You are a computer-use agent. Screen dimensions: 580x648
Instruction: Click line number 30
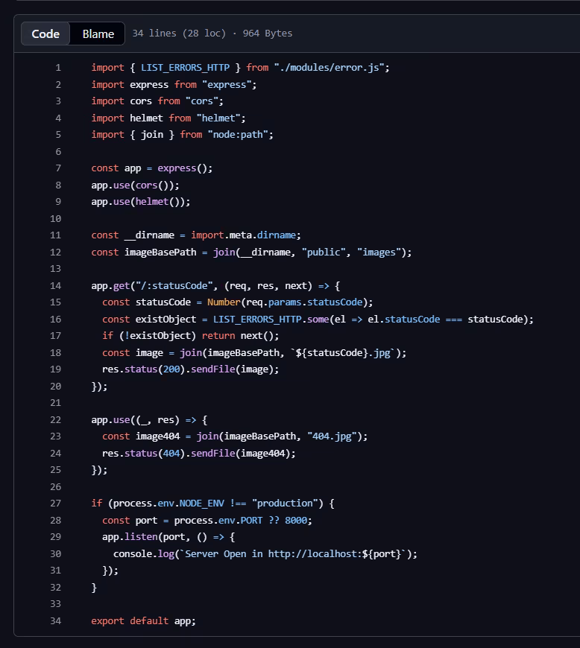pyautogui.click(x=55, y=553)
